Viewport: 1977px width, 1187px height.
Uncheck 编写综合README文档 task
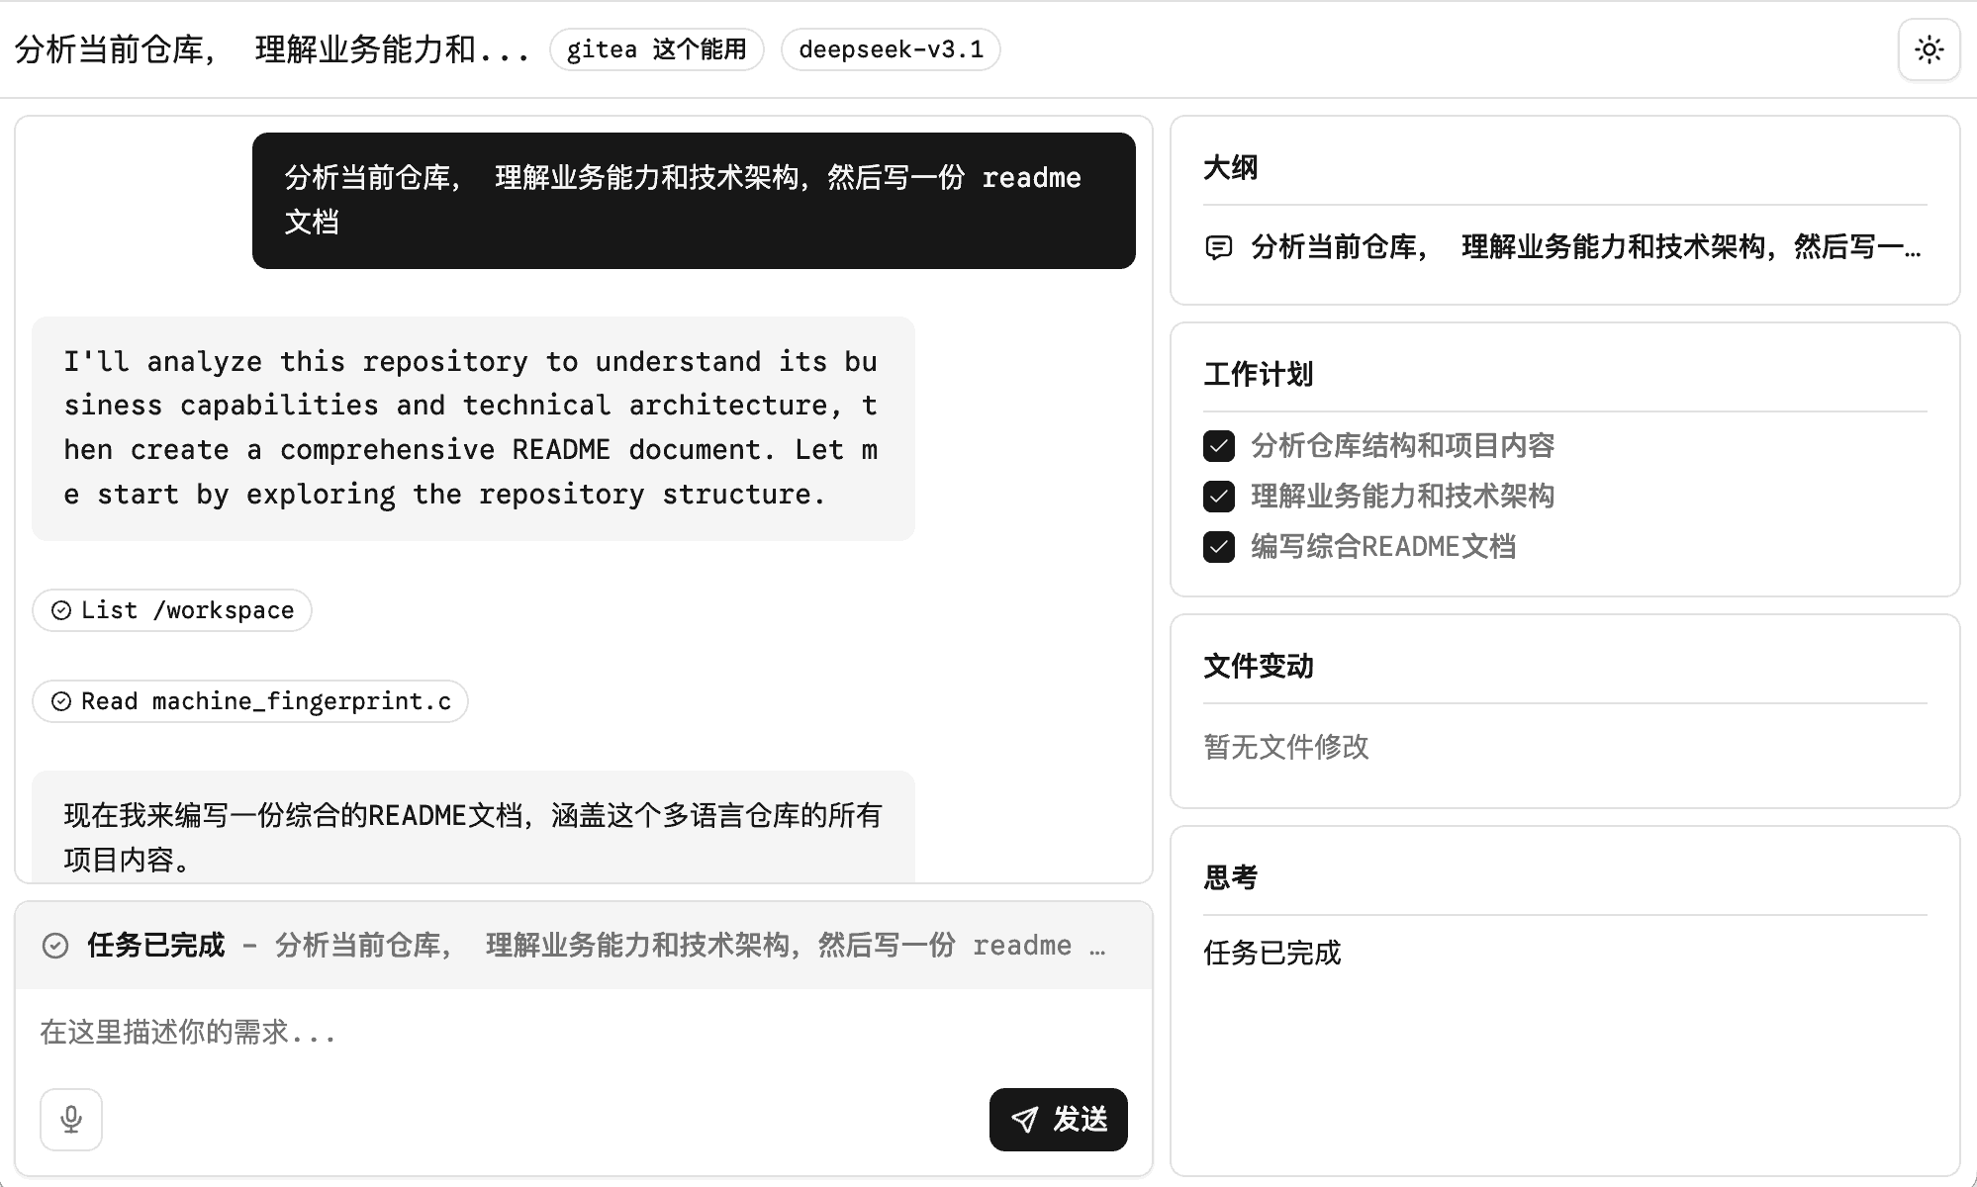coord(1218,545)
